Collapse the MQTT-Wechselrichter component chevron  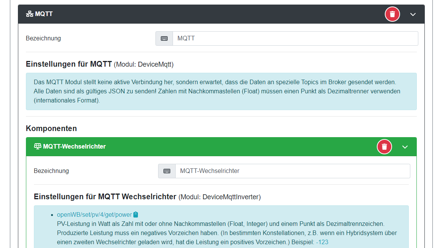point(405,147)
